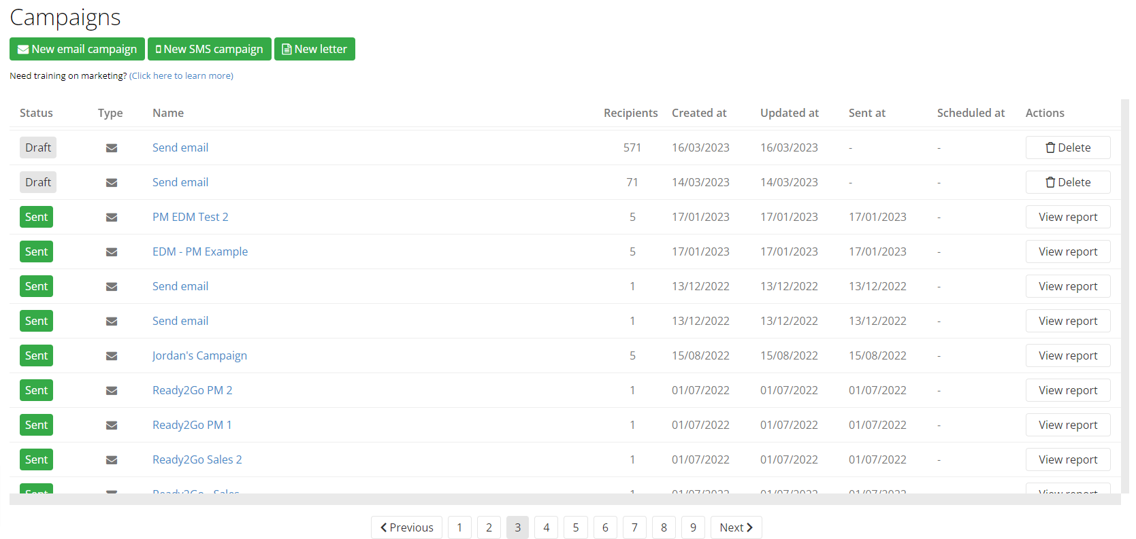Screen dimensions: 1136x539
Task: Open the Jordan's Campaign link
Action: 199,355
